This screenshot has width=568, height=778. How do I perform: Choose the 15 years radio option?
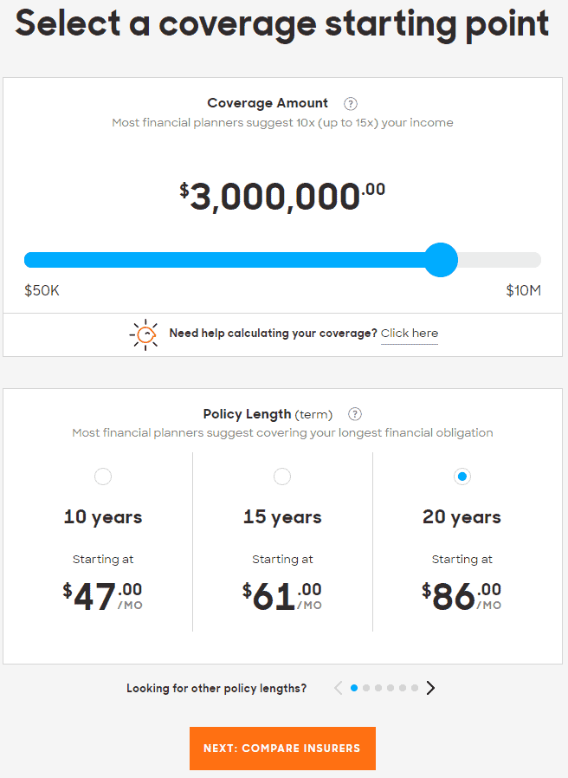(282, 477)
